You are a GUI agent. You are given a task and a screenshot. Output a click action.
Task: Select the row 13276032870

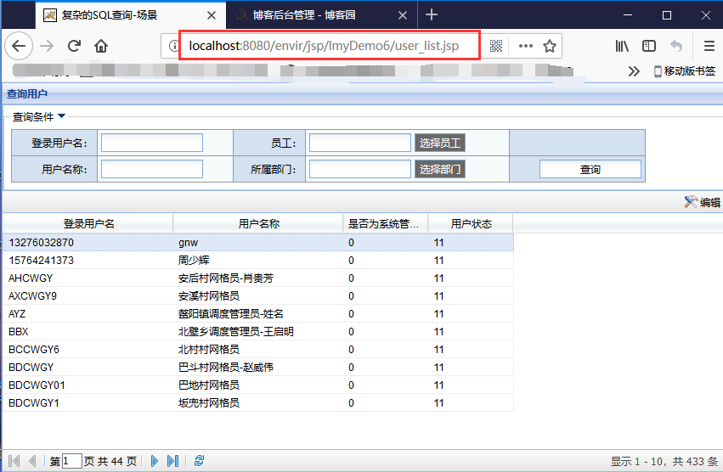coord(258,243)
